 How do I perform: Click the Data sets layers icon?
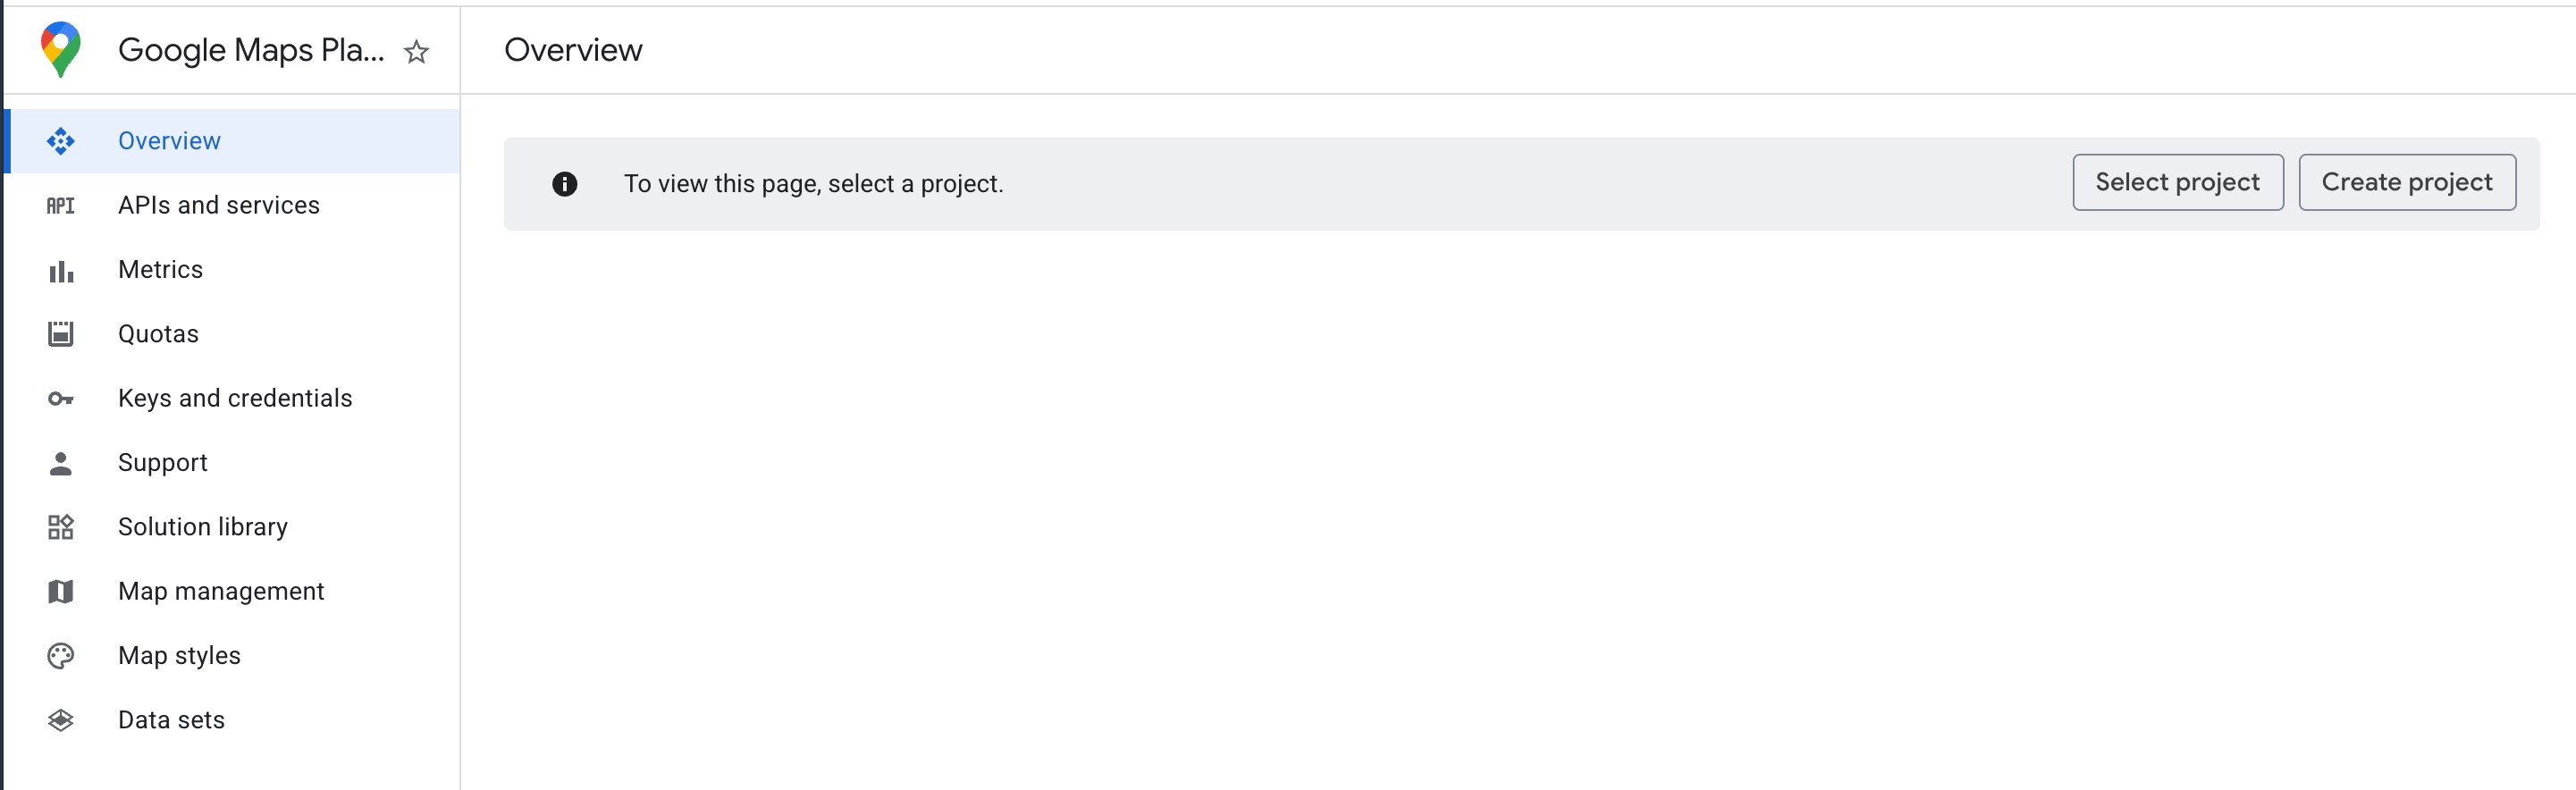click(x=60, y=720)
